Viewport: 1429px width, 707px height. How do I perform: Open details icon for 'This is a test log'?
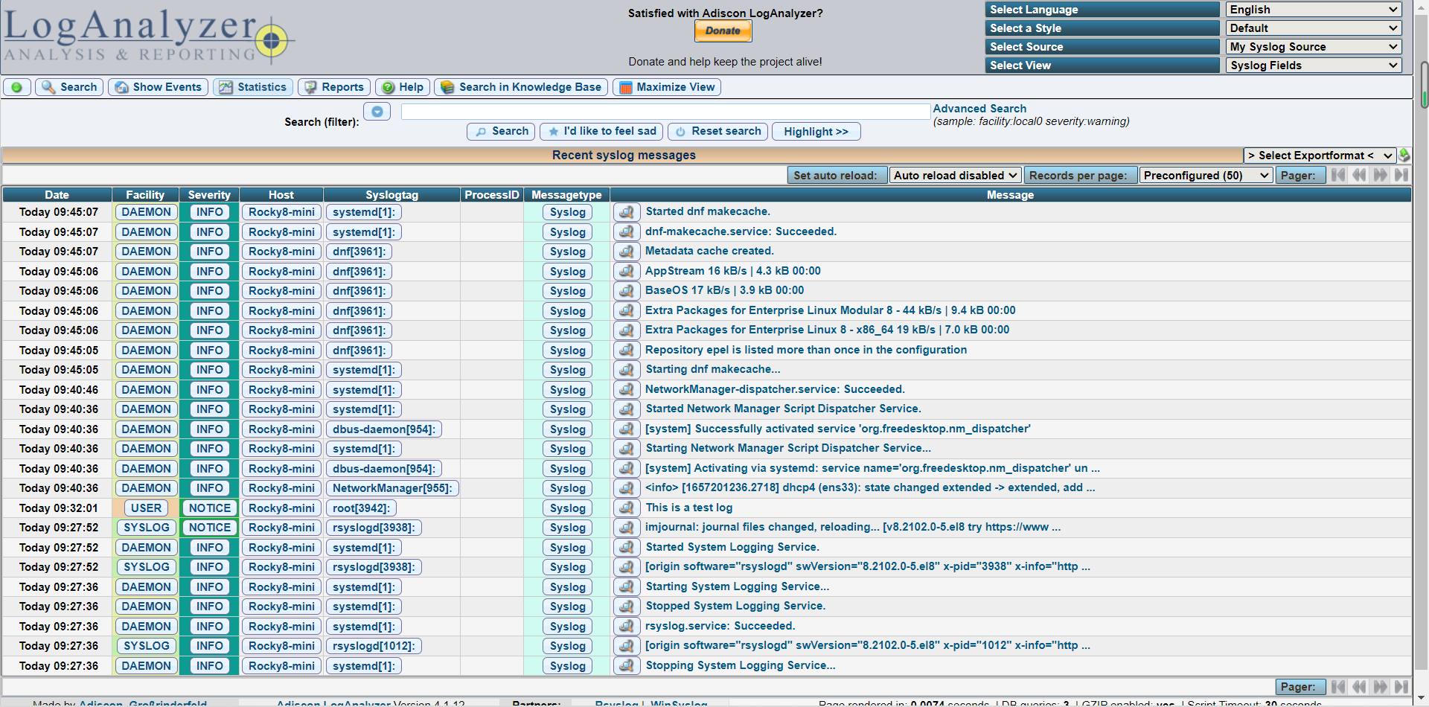click(x=627, y=508)
